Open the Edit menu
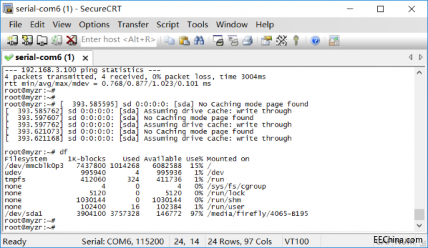The height and width of the screenshot is (248, 428). tap(37, 25)
